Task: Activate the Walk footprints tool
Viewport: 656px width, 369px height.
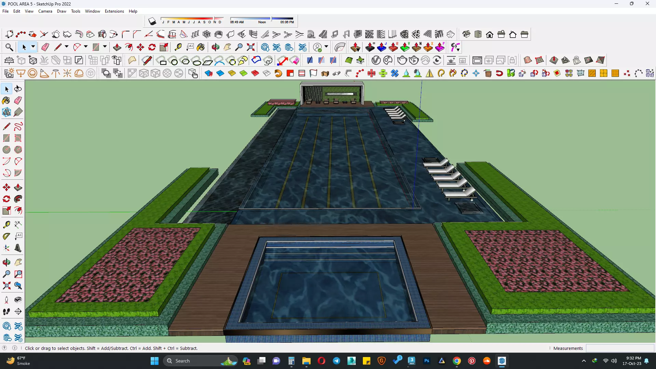Action: (6, 312)
